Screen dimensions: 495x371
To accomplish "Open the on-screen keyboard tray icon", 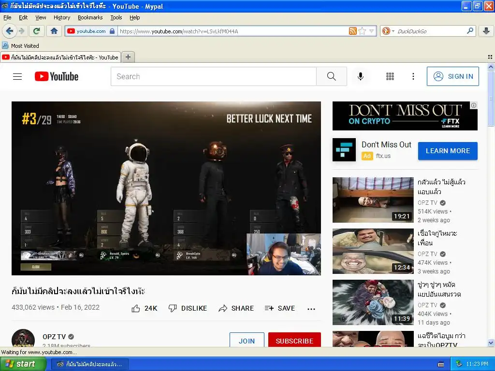I will (x=441, y=364).
